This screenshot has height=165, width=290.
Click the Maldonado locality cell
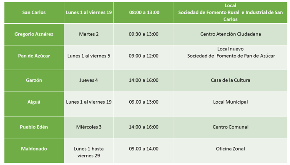[34, 149]
